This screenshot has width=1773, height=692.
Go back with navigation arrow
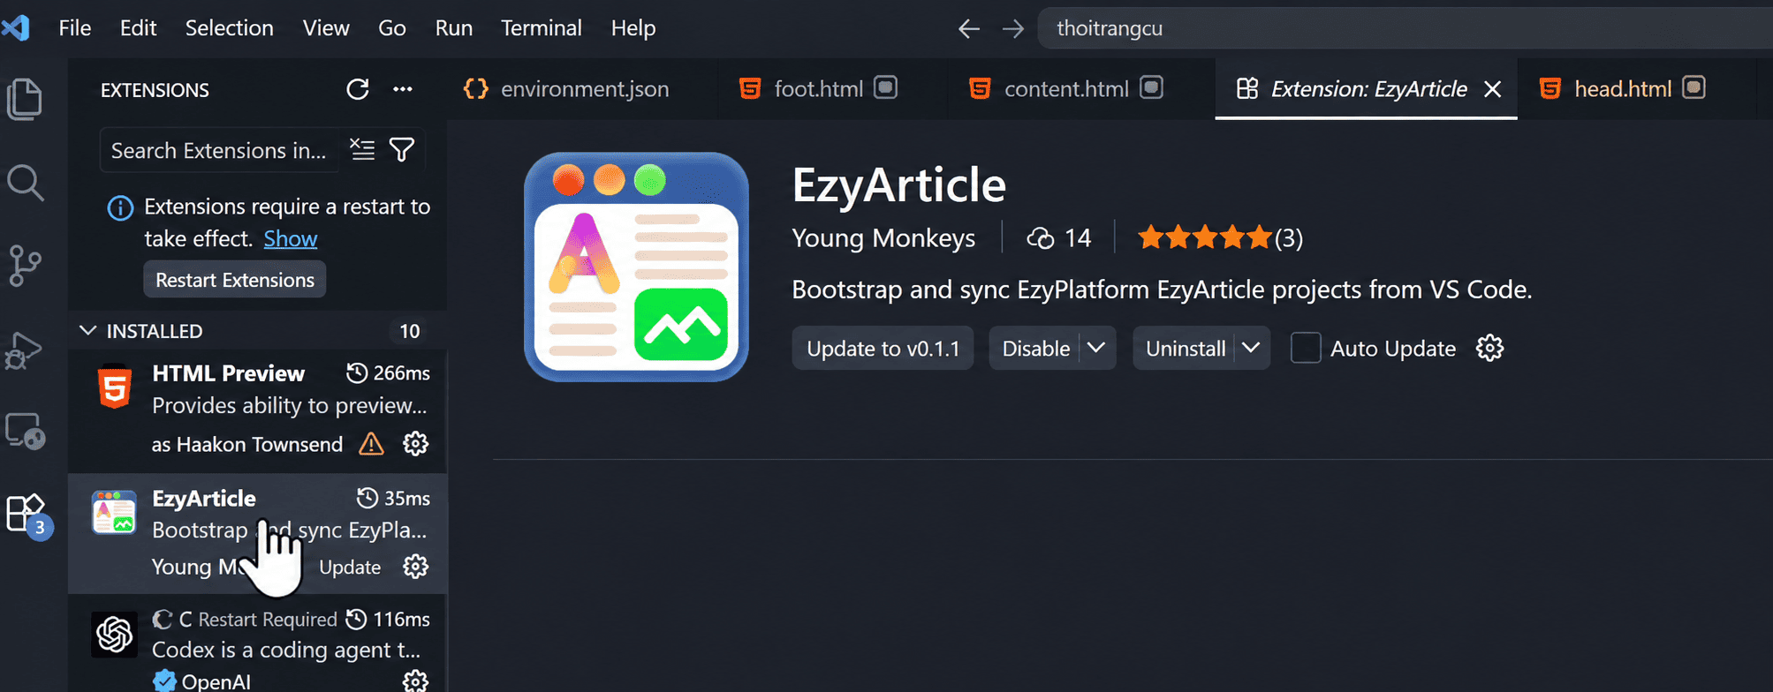point(969,28)
